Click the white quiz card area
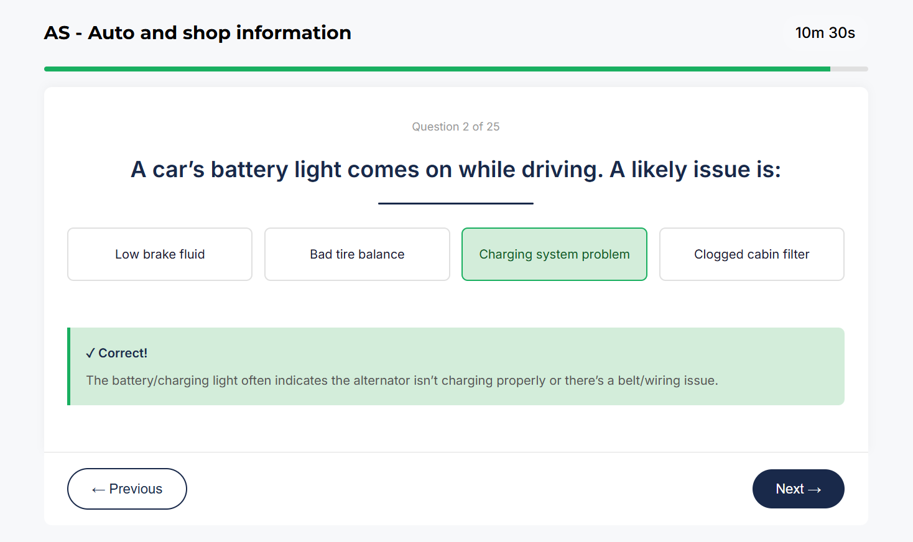The width and height of the screenshot is (913, 542). click(455, 429)
